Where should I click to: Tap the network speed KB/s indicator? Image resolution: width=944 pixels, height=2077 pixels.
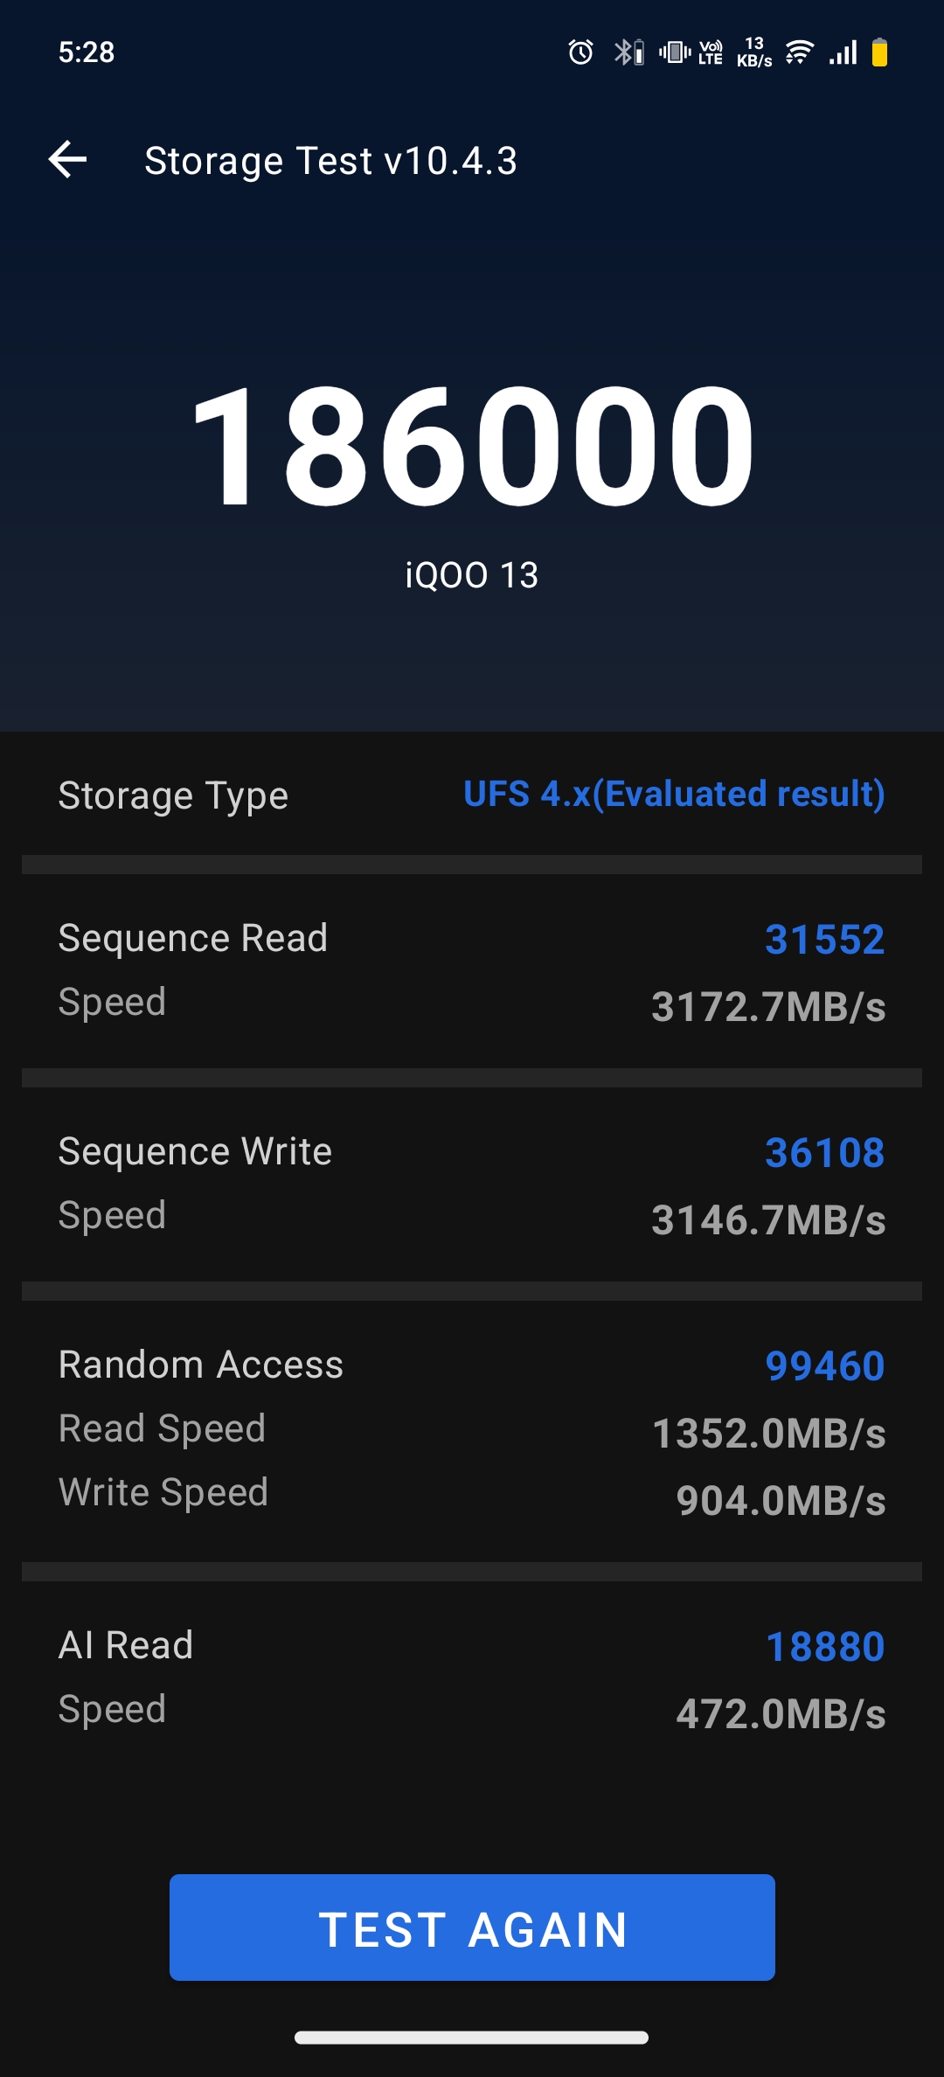click(x=754, y=52)
